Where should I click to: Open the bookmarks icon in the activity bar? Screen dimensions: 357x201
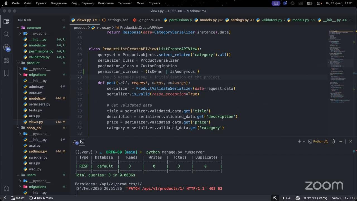point(6,73)
